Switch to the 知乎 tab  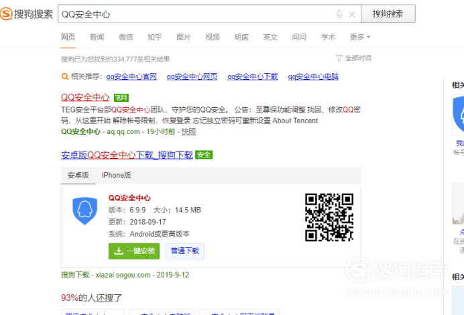(x=155, y=37)
